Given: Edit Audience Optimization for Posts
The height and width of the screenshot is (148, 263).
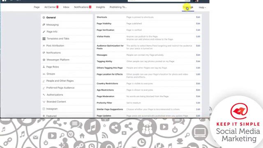Looking at the screenshot, I should tap(198, 46).
